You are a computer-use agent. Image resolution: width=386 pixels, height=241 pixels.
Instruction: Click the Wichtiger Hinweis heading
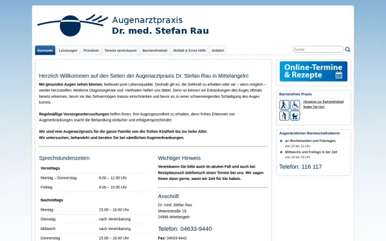coord(179,158)
